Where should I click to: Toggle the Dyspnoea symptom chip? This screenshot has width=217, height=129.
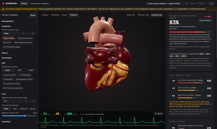7,42
